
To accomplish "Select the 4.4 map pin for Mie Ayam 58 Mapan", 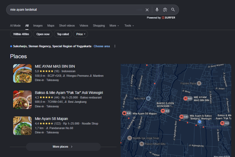I will coord(127,113).
